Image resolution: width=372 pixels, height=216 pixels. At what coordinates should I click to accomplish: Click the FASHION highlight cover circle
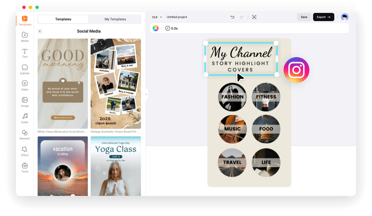232,97
